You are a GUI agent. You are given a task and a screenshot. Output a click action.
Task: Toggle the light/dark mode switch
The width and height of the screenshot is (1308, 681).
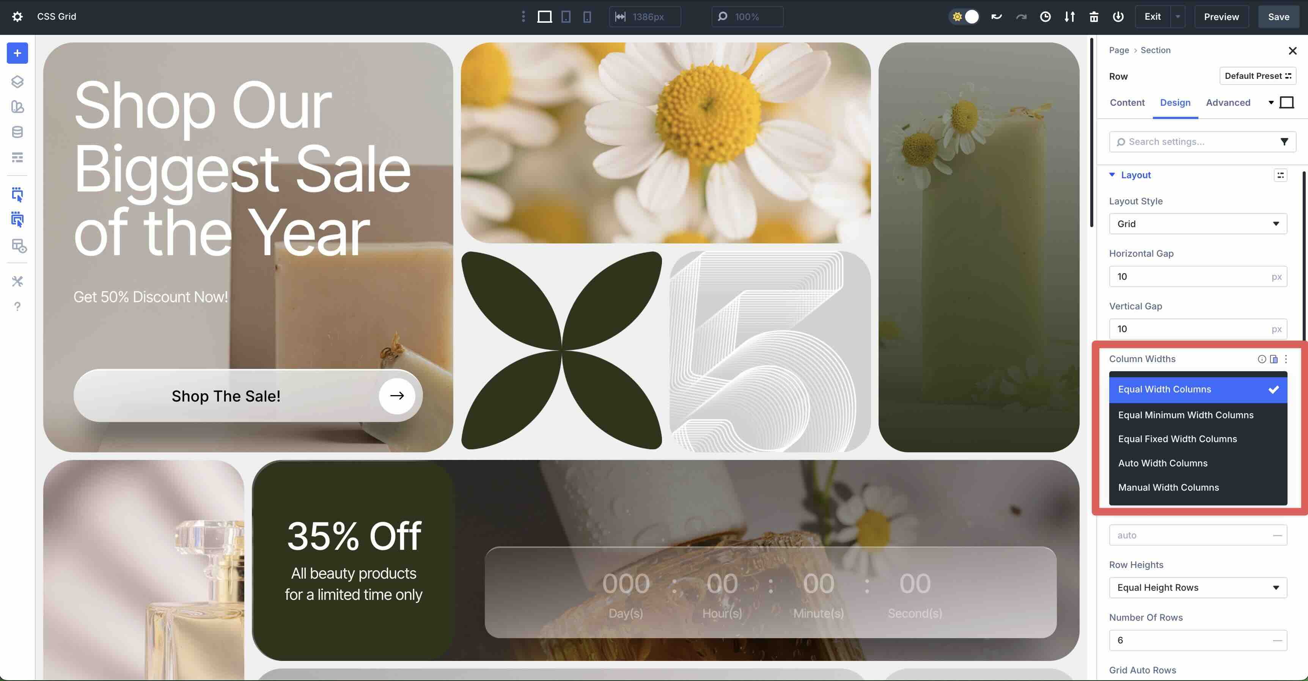[x=965, y=17]
